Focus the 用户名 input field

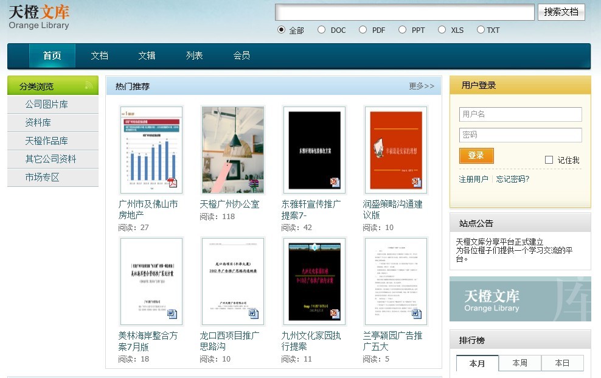click(520, 114)
